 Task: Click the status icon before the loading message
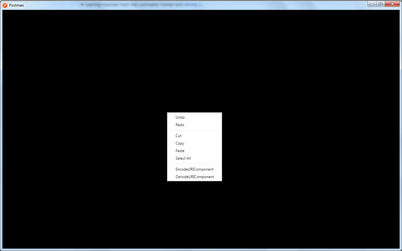[x=82, y=5]
